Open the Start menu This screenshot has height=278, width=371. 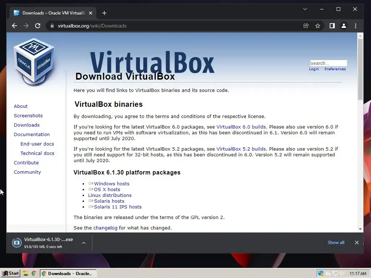10,274
